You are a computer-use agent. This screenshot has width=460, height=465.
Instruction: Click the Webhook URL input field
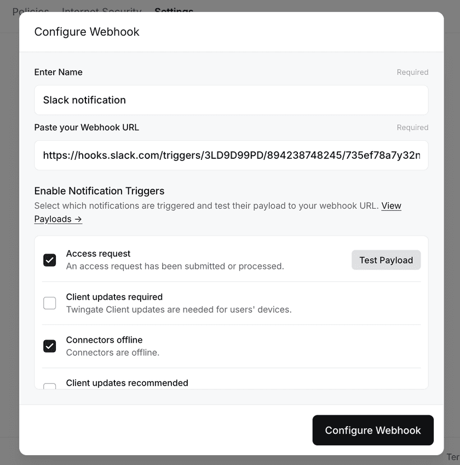coord(231,156)
